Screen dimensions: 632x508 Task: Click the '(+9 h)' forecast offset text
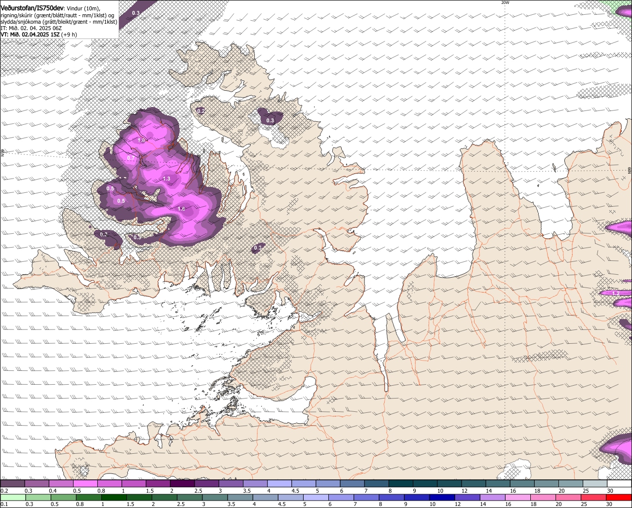[70, 35]
